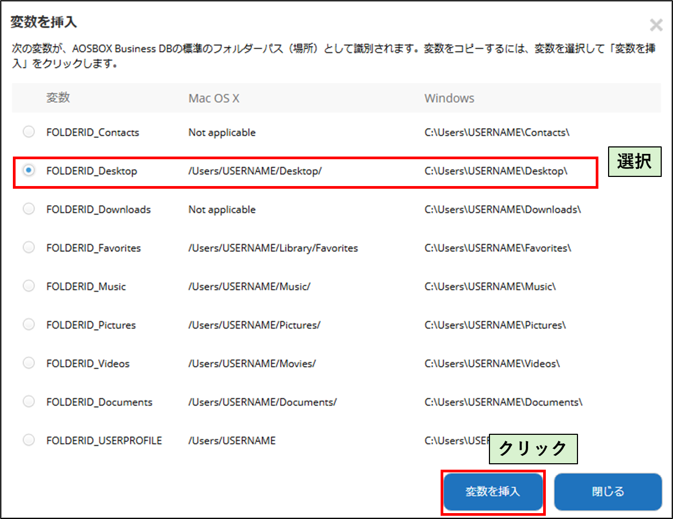673x519 pixels.
Task: Click the FOLDERID_Music variable name
Action: point(86,287)
